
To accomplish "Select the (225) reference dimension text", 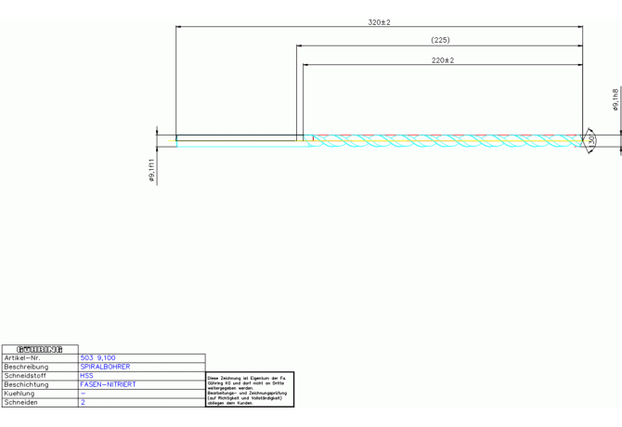I will [440, 40].
